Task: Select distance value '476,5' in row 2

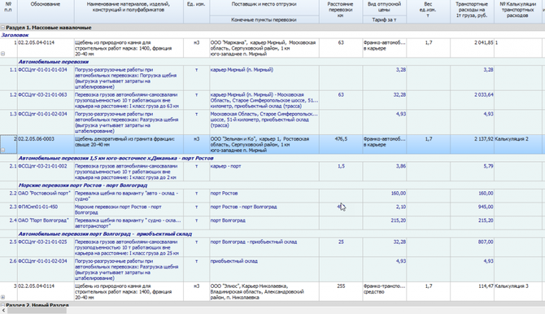Action: 341,144
